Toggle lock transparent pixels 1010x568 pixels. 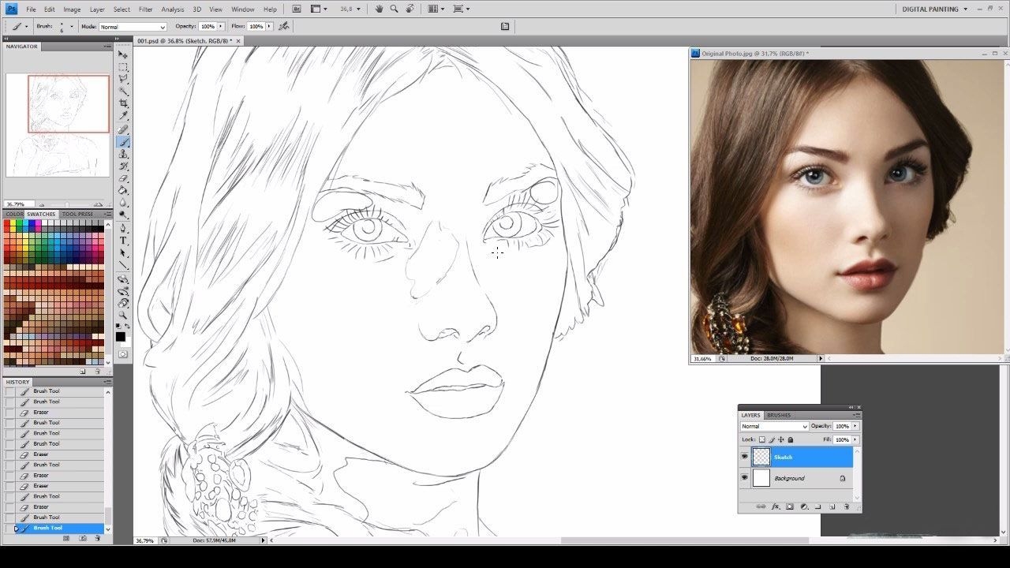click(762, 439)
